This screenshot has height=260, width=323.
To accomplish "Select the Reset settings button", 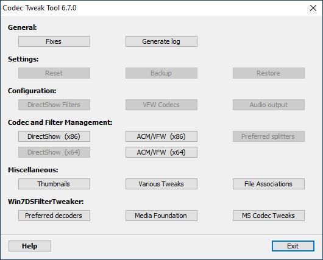I will [x=54, y=73].
